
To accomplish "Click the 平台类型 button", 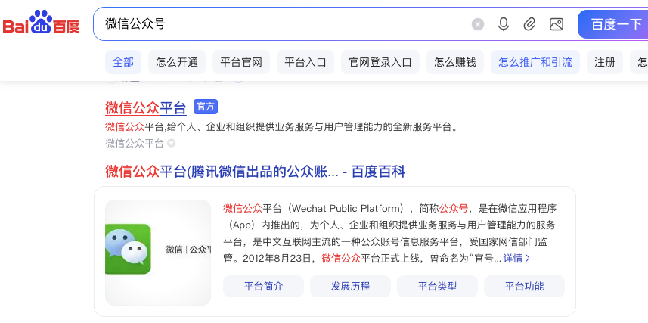I will coord(437,286).
